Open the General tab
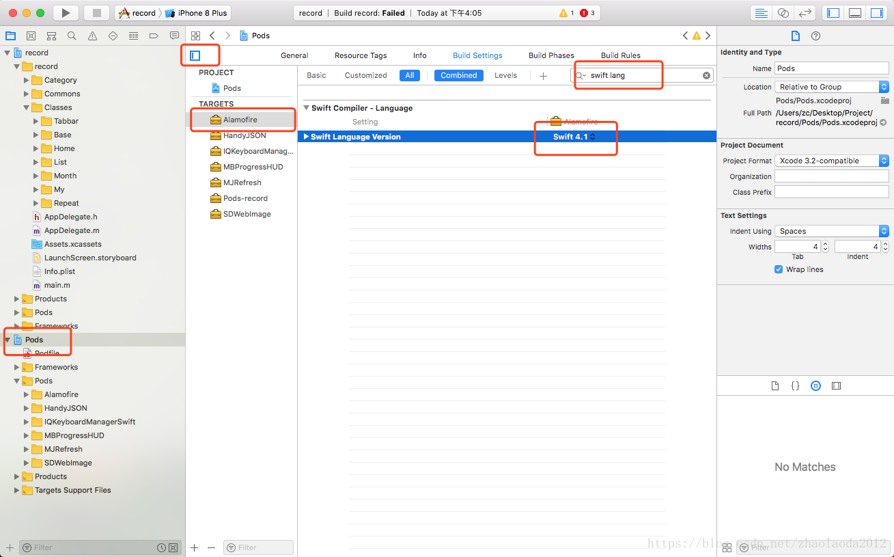 pyautogui.click(x=294, y=55)
